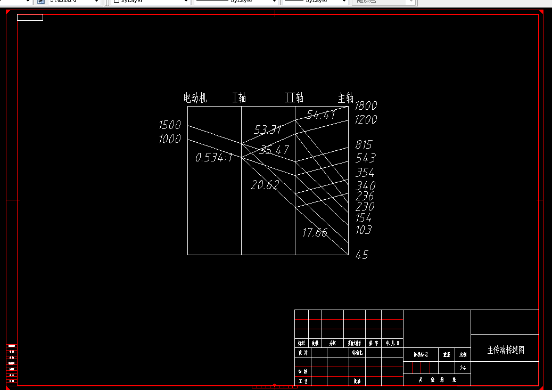Viewport: 552px width, 390px height.
Task: Open the ByLayer linetype dropdown
Action: tap(236, 2)
